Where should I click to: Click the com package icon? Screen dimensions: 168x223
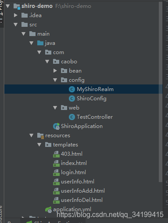tap(48, 52)
